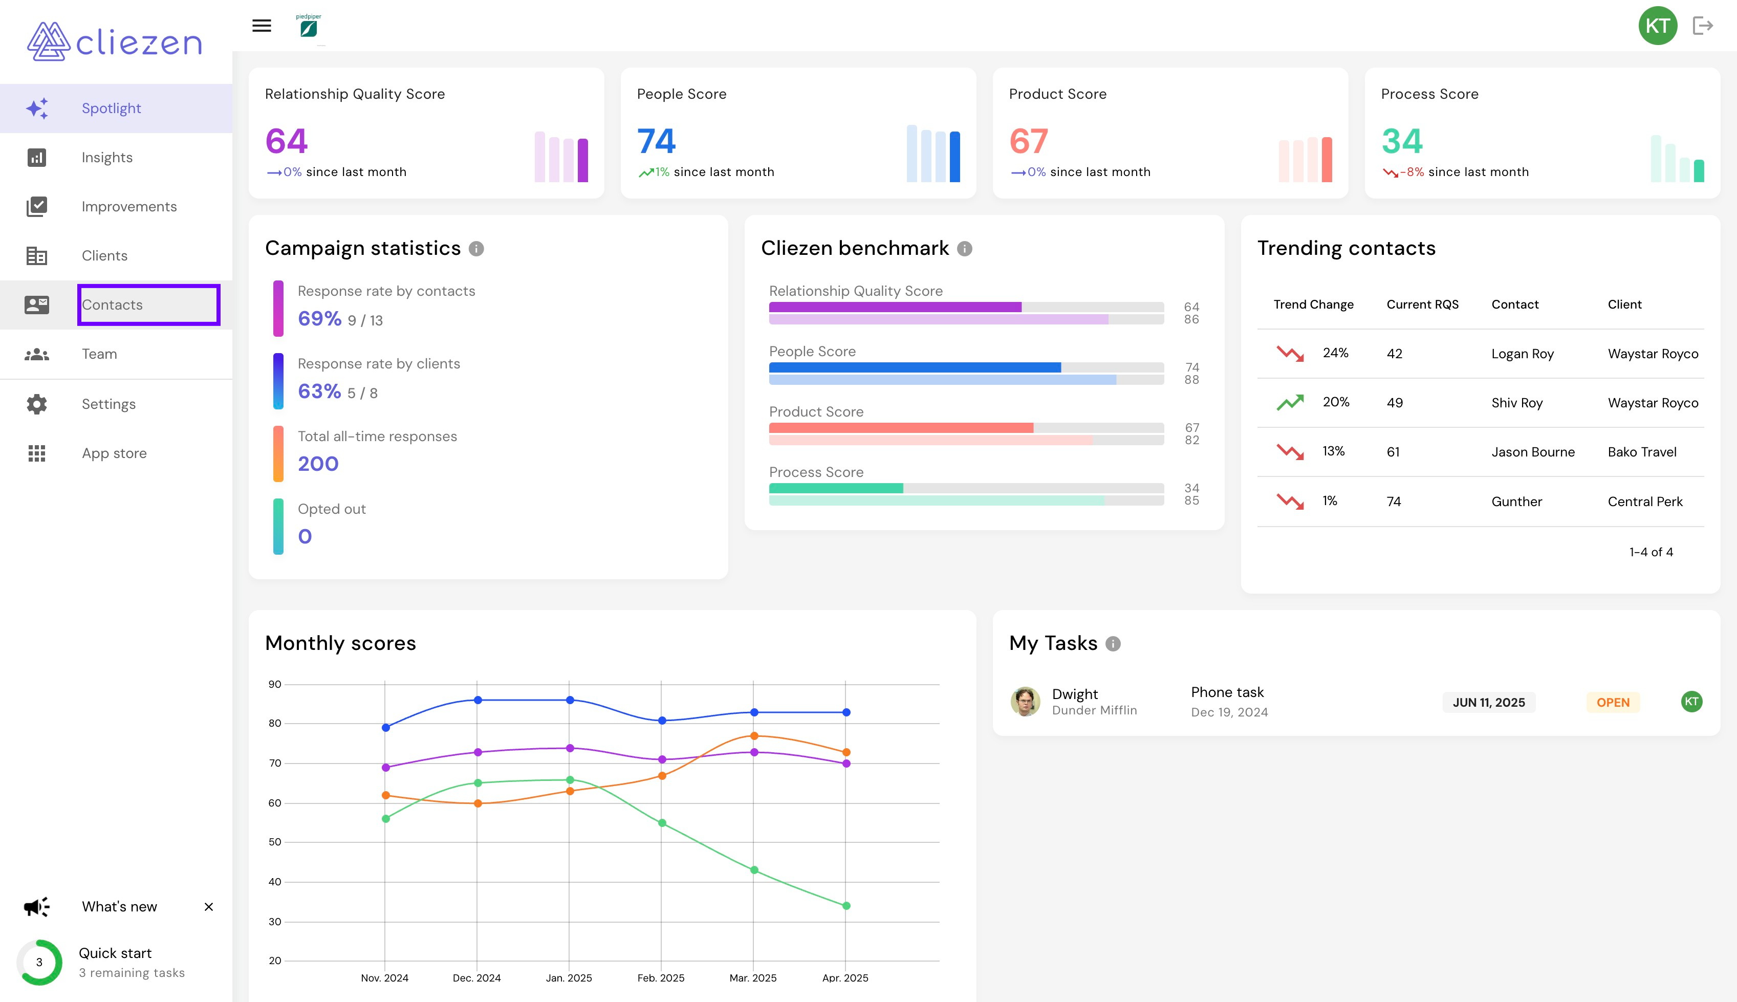Screen dimensions: 1737x1002
Task: Toggle the hamburger sidebar menu
Action: pos(262,26)
